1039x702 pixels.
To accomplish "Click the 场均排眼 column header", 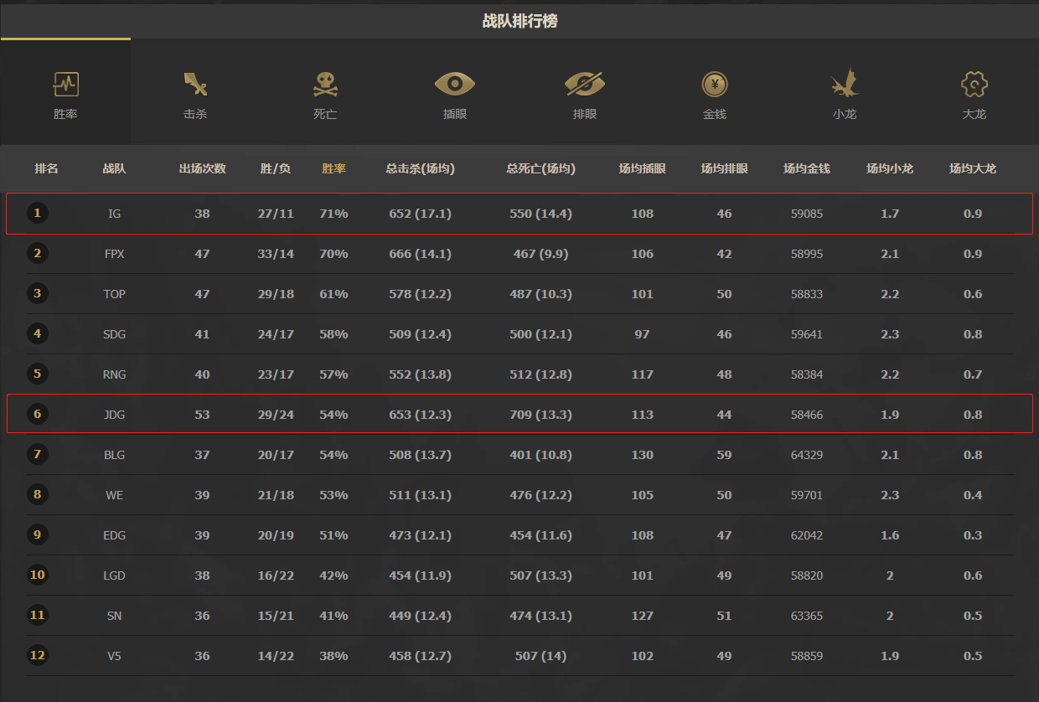I will click(x=725, y=168).
